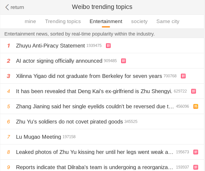Switch to the society tab

click(x=139, y=21)
